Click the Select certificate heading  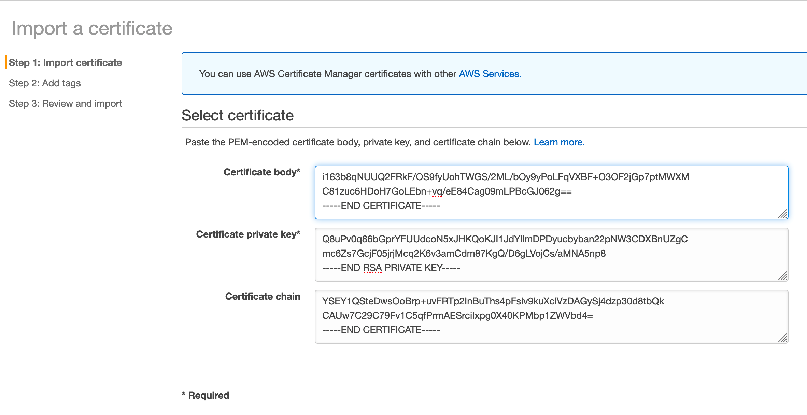pos(238,116)
